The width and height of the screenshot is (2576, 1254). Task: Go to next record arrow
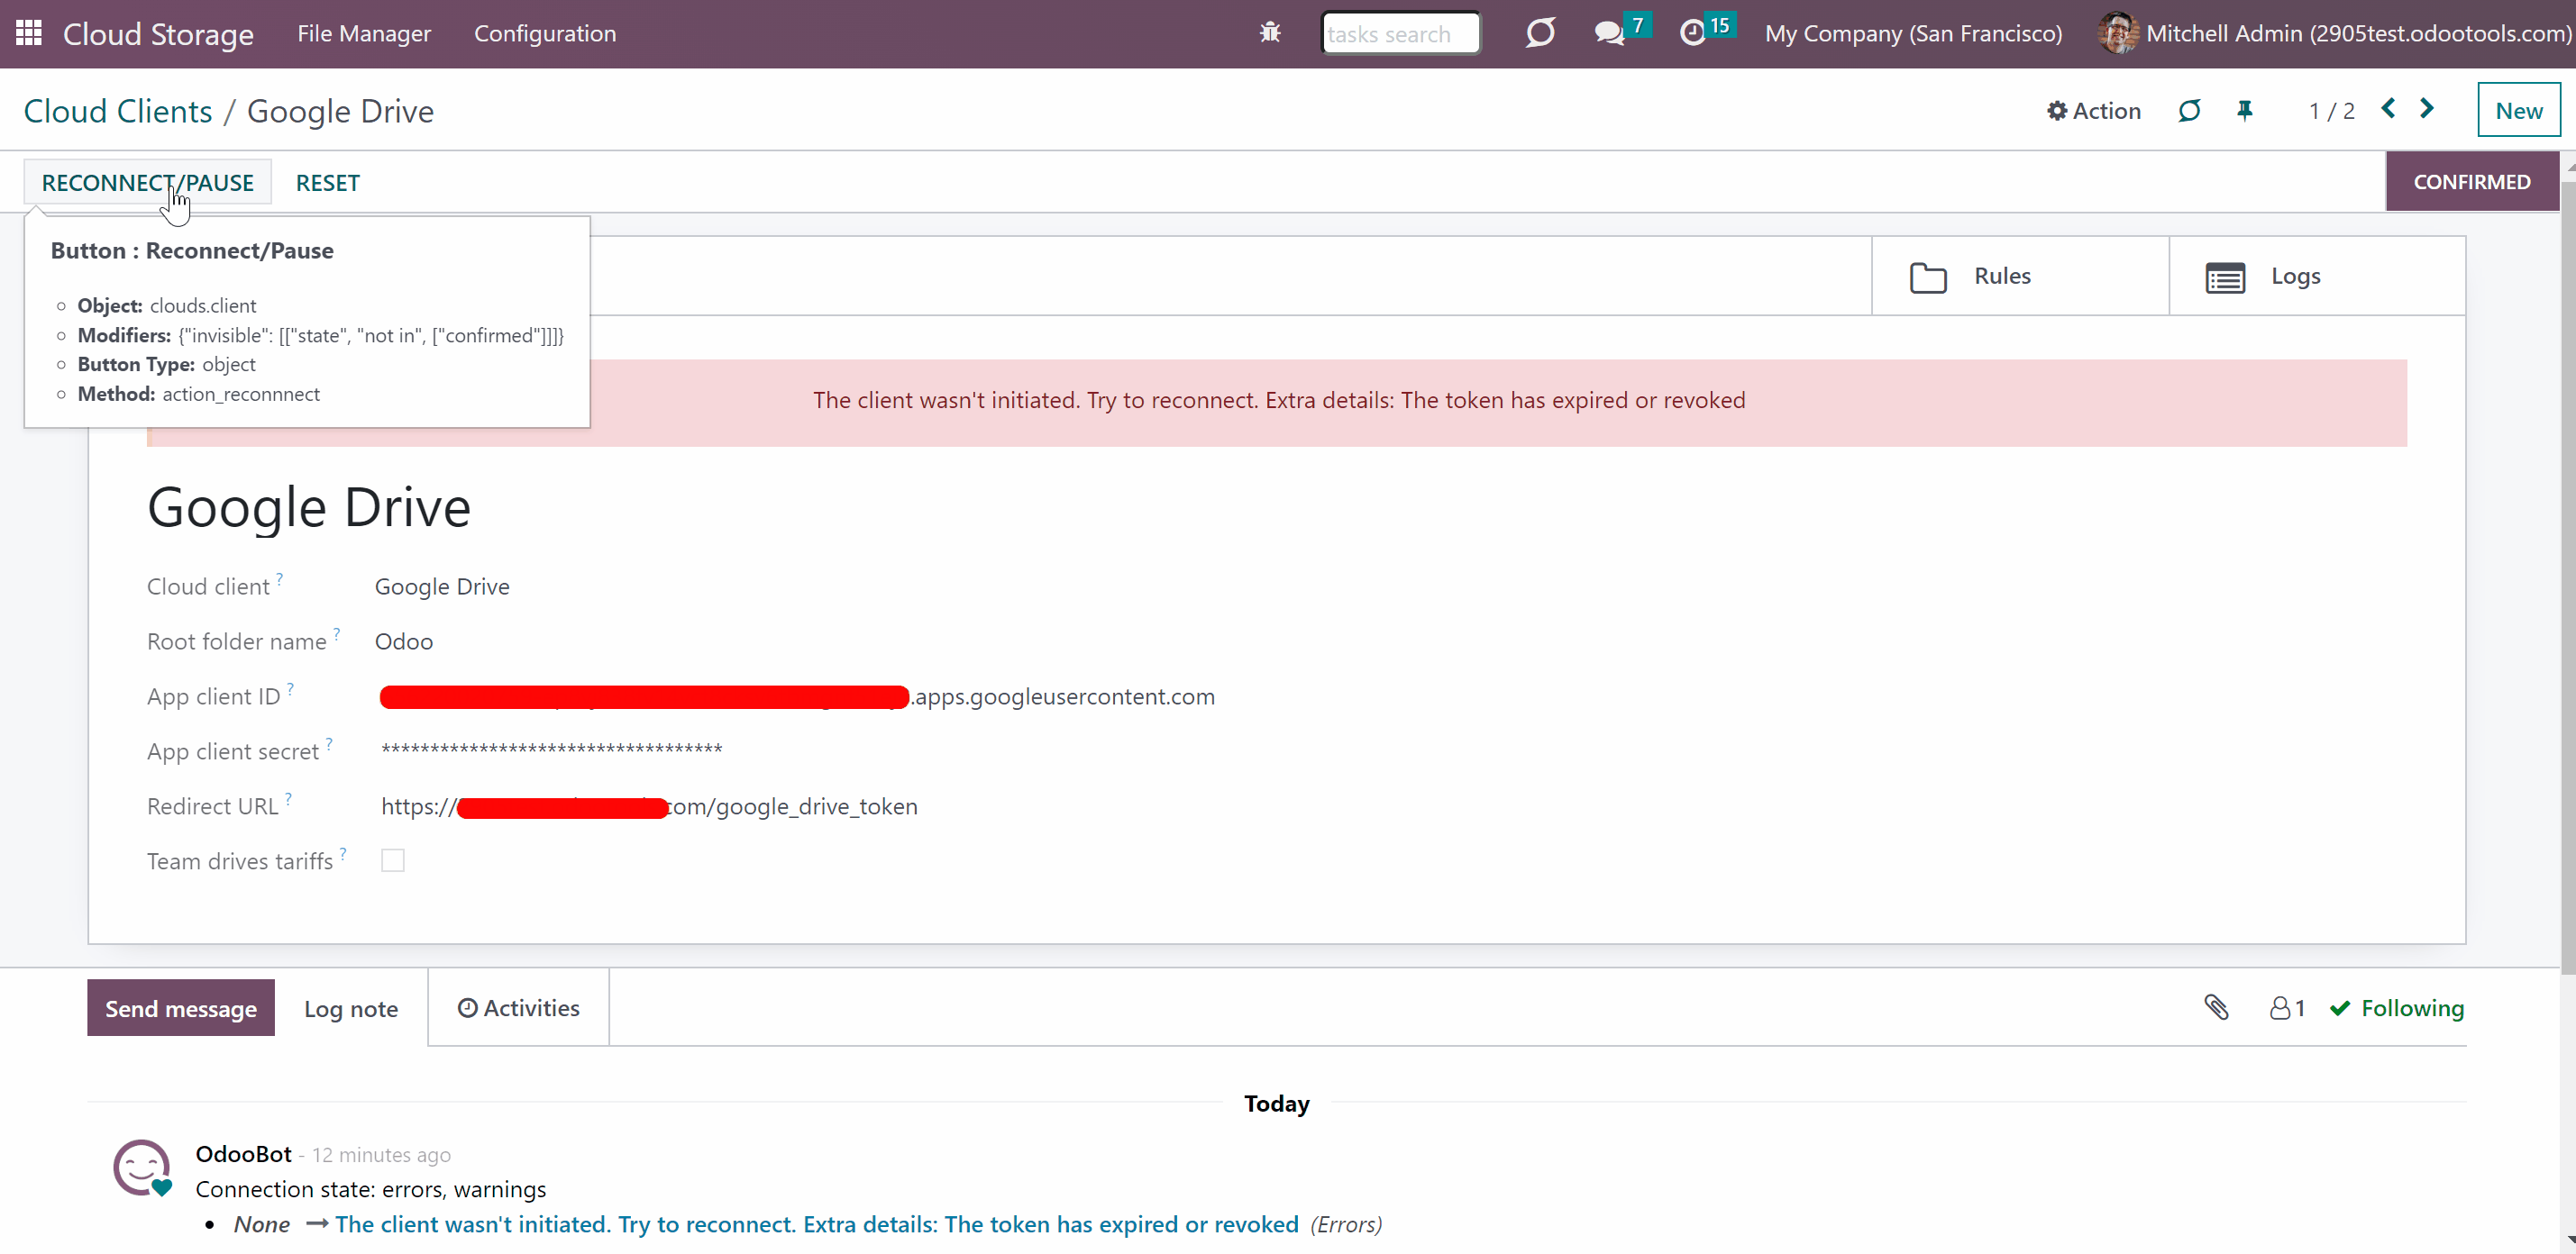[2426, 109]
